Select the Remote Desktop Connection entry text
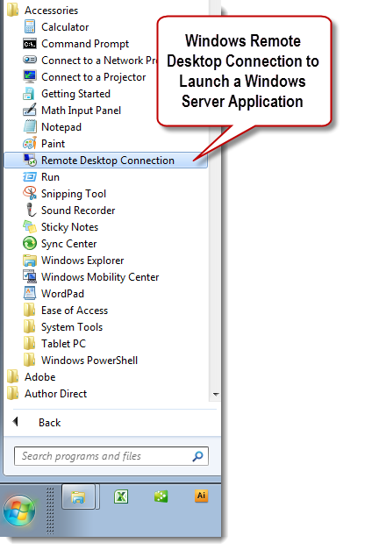This screenshot has height=550, width=379. [108, 161]
